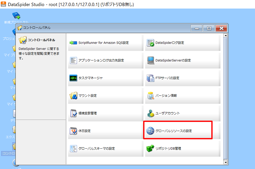Maximize the コントロールパネル window
This screenshot has height=169, width=255.
(209, 28)
